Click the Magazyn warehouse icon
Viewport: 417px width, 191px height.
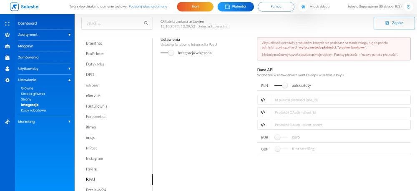tap(8, 46)
